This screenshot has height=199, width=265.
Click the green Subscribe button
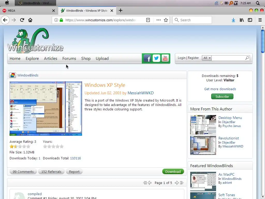click(222, 96)
